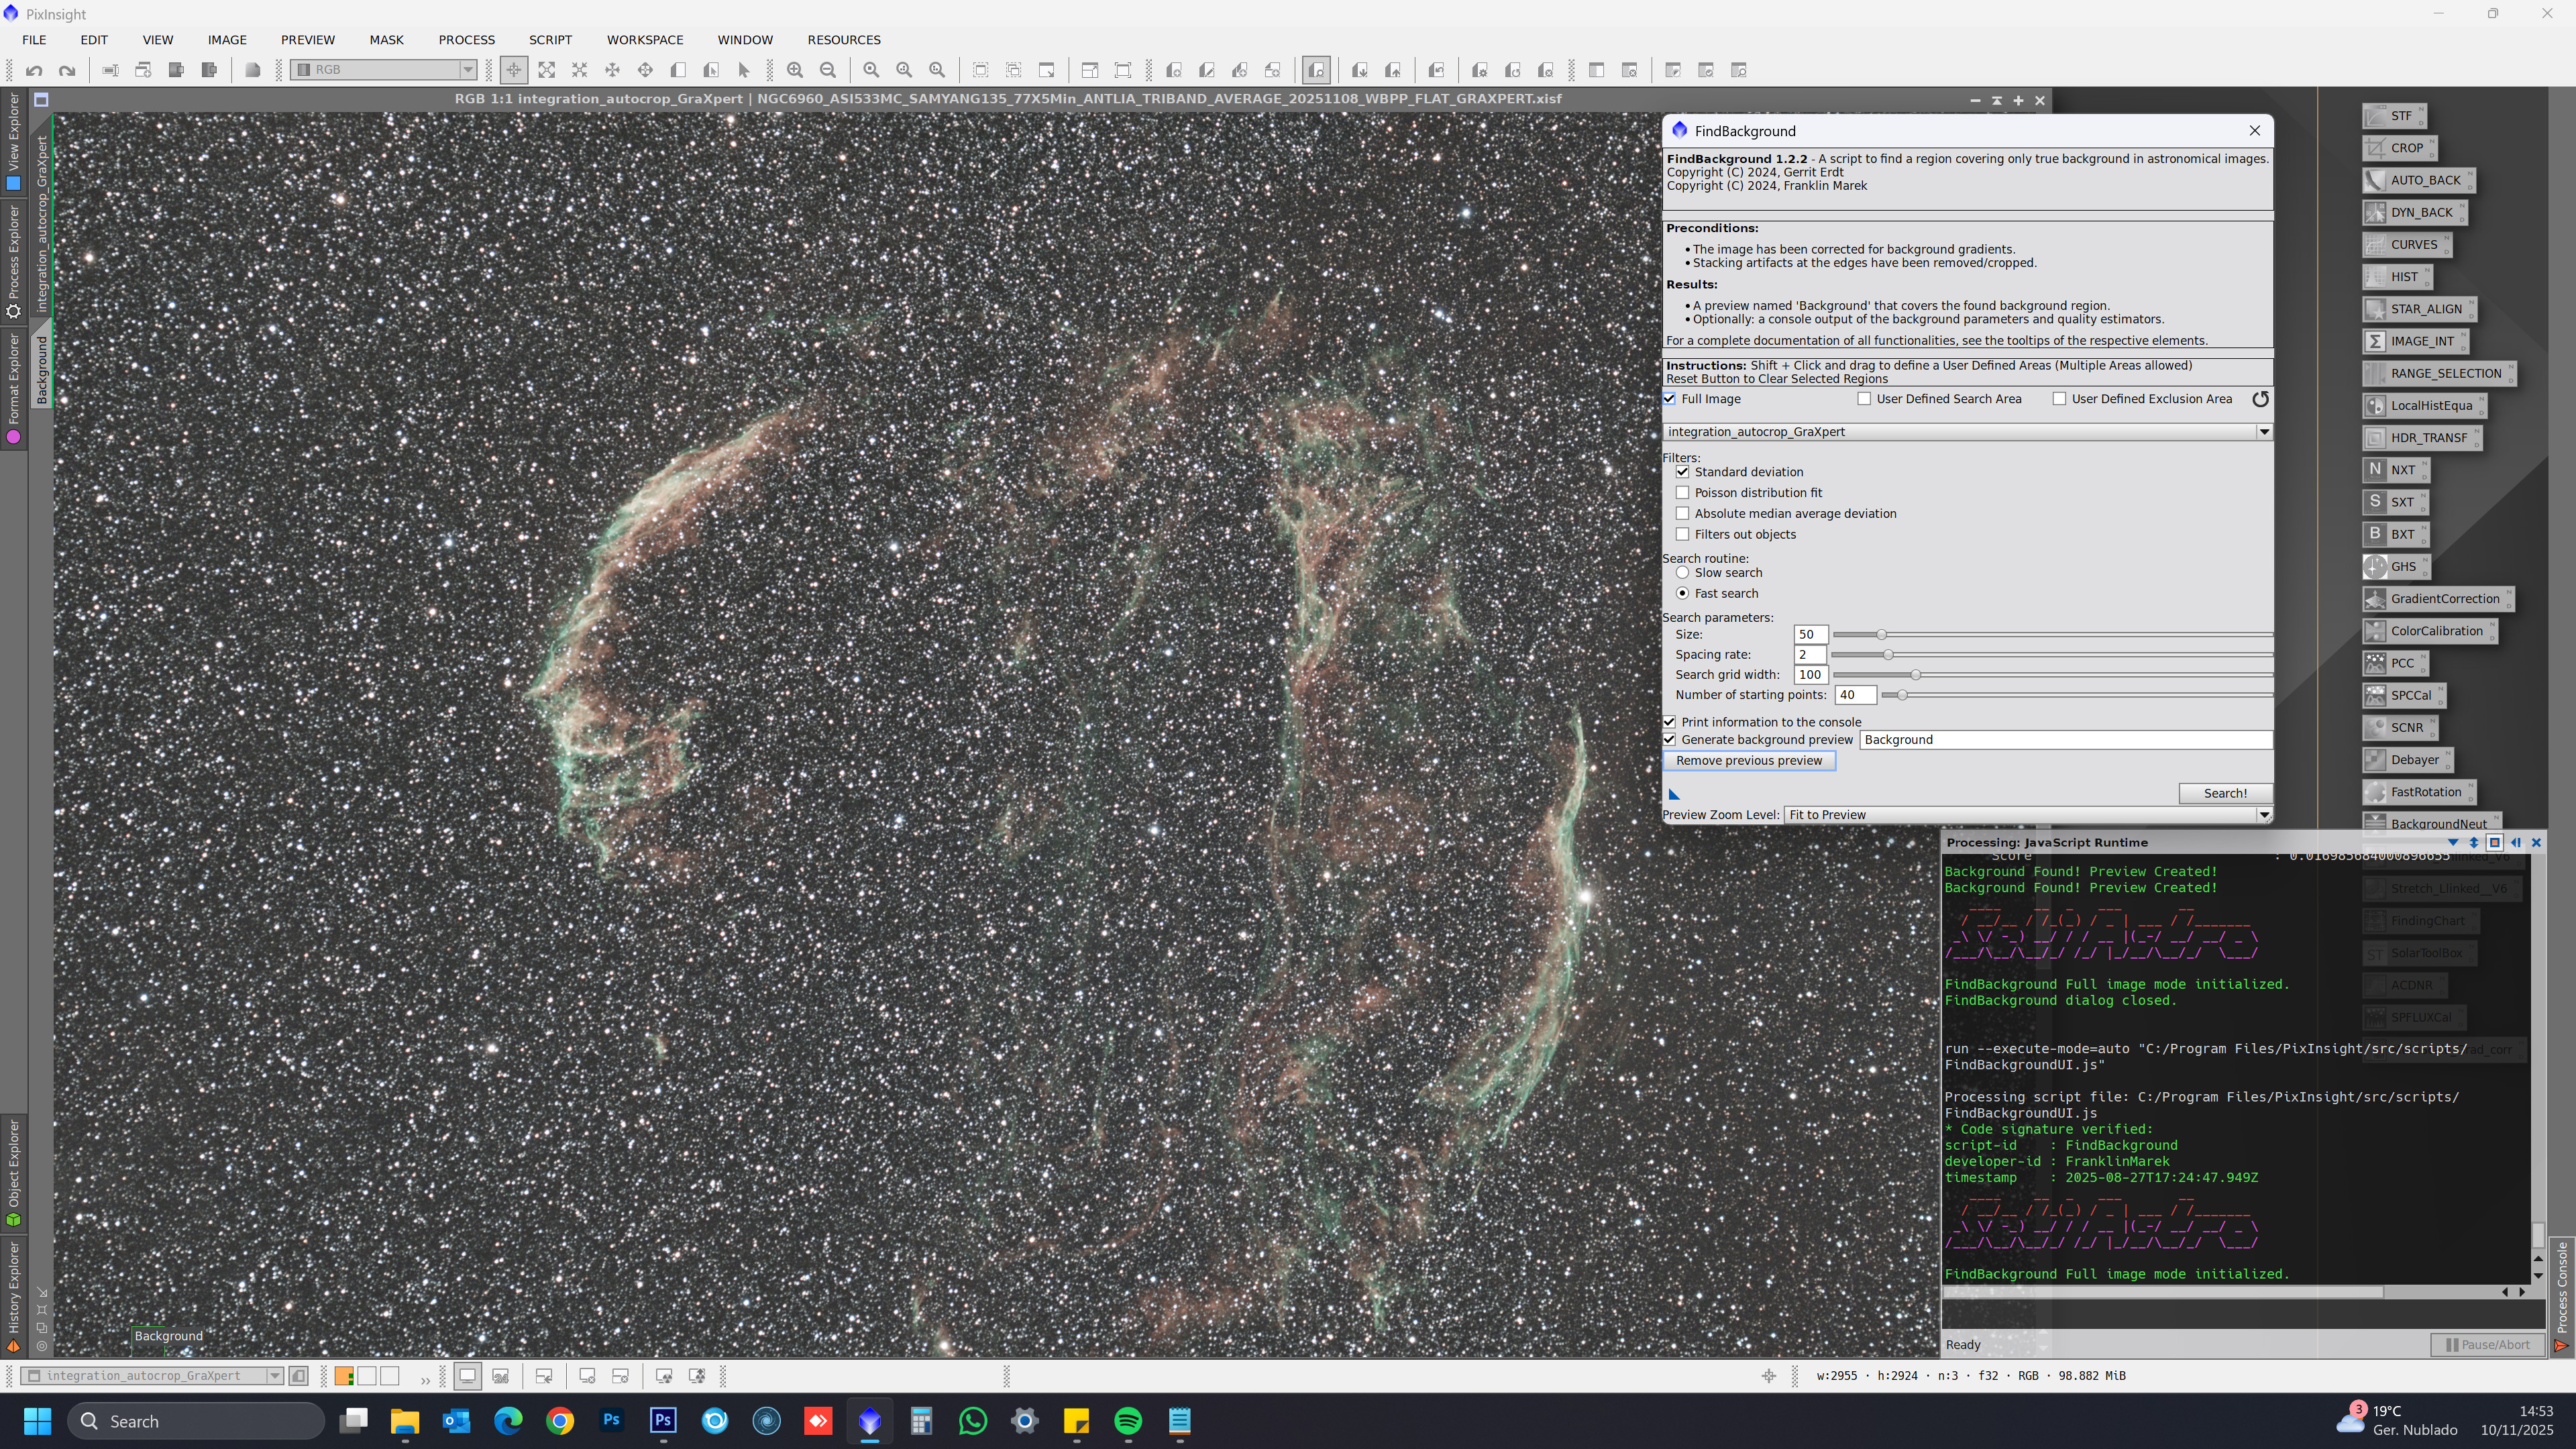Open the PROCESS menu
Viewport: 2576px width, 1449px height.
pos(466,40)
